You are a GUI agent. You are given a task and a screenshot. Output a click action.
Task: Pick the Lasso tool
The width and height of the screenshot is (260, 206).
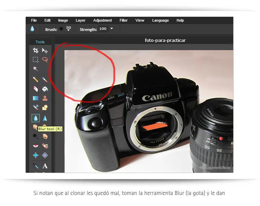click(x=45, y=59)
